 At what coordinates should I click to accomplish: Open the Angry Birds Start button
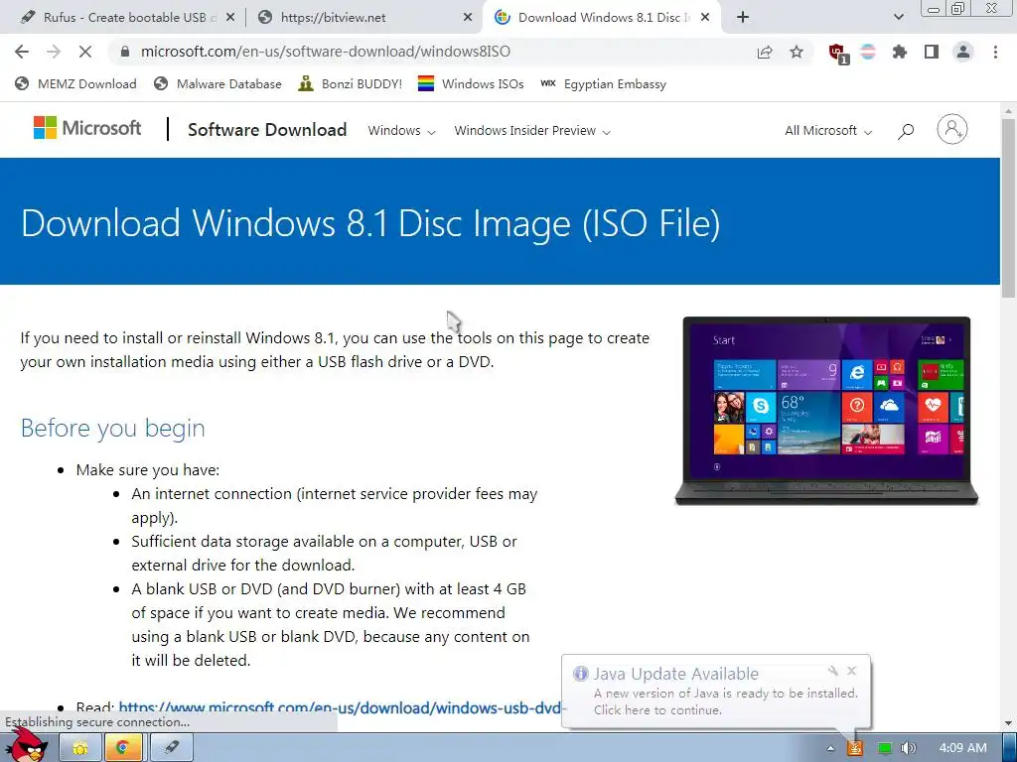coord(27,745)
